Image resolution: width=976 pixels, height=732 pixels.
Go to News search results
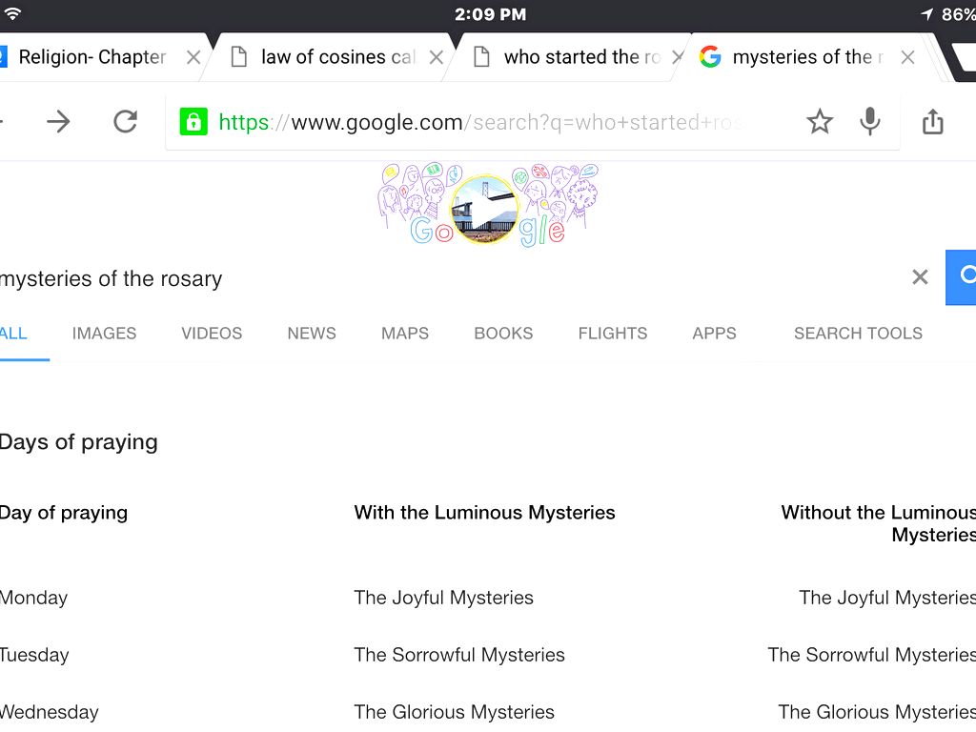[x=312, y=334]
